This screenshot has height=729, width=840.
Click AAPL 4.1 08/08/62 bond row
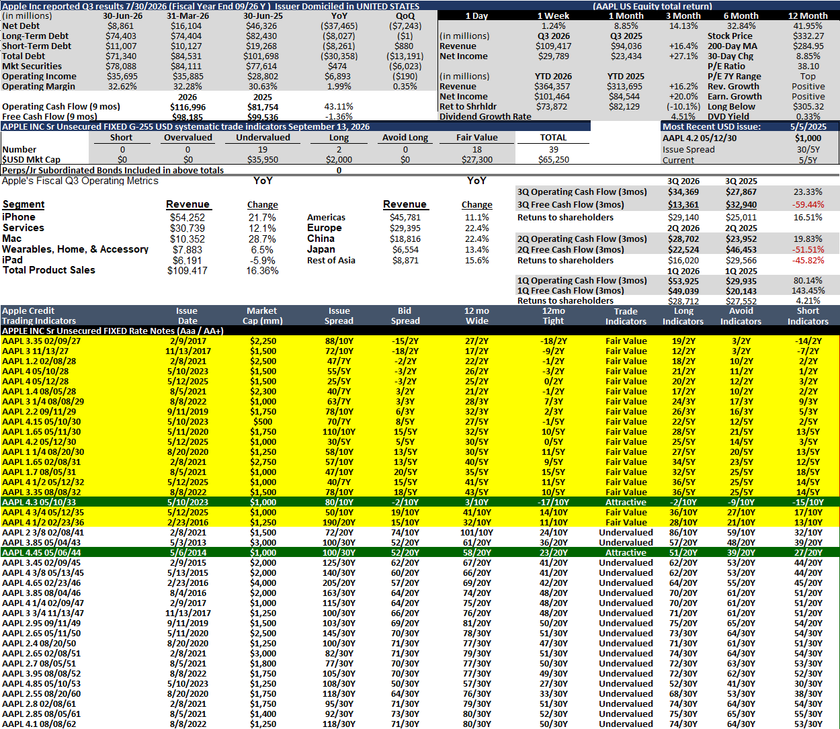click(420, 724)
